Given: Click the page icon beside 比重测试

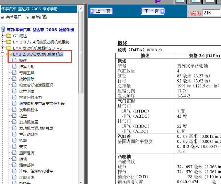Looking at the screenshot, I should pos(14,91).
